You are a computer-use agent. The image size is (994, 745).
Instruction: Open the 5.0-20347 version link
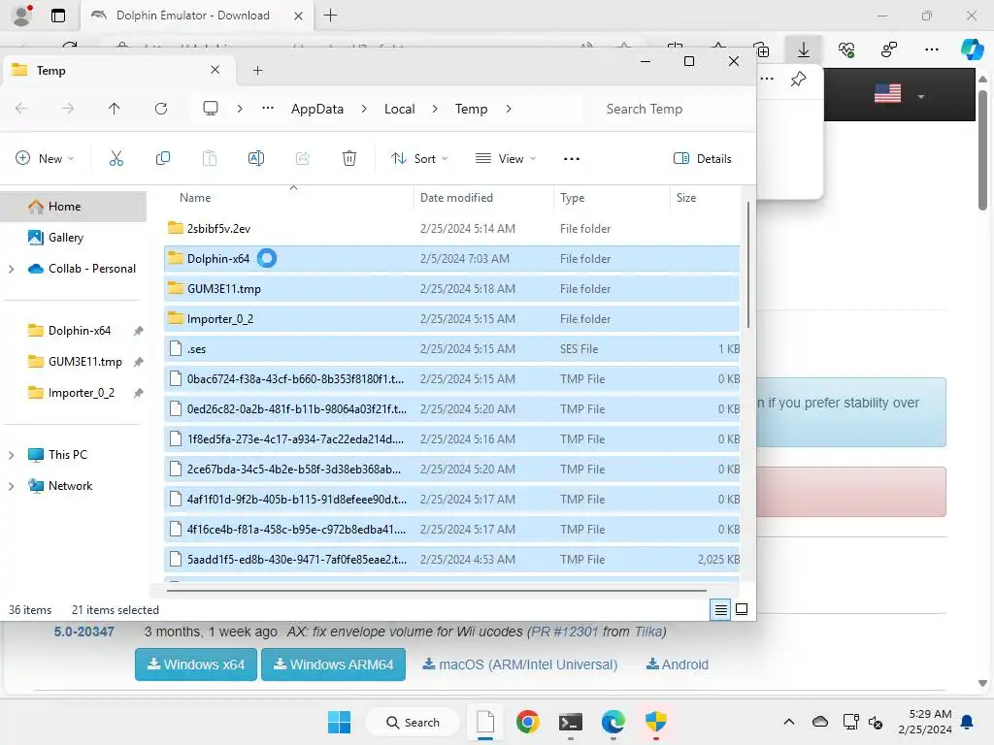click(83, 632)
